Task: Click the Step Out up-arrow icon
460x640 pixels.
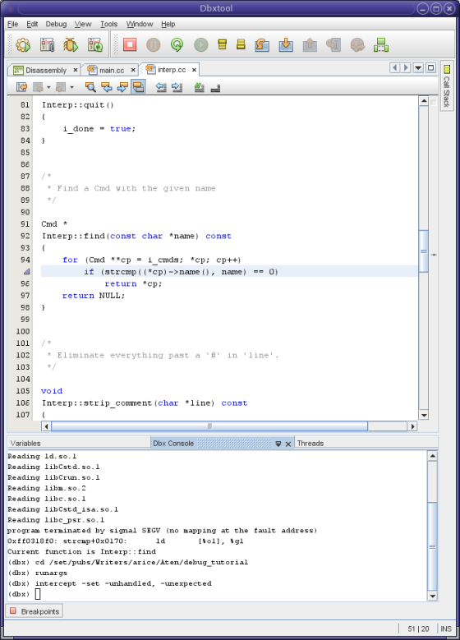Action: tap(310, 44)
